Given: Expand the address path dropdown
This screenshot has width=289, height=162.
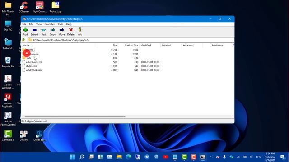Looking at the screenshot, I should (232, 40).
